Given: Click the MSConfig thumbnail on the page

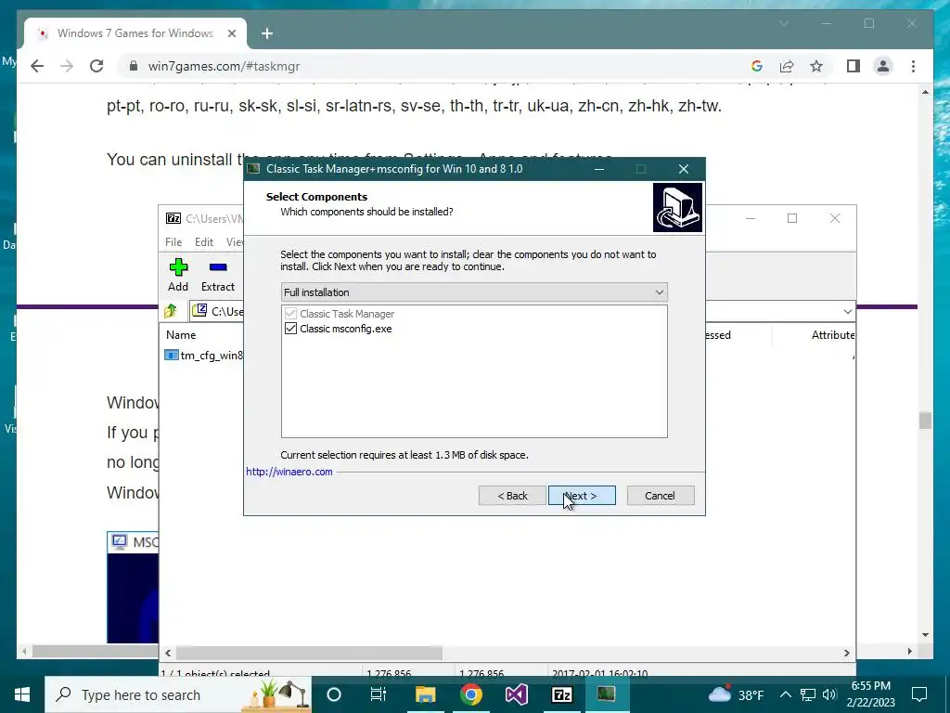Looking at the screenshot, I should tap(133, 587).
